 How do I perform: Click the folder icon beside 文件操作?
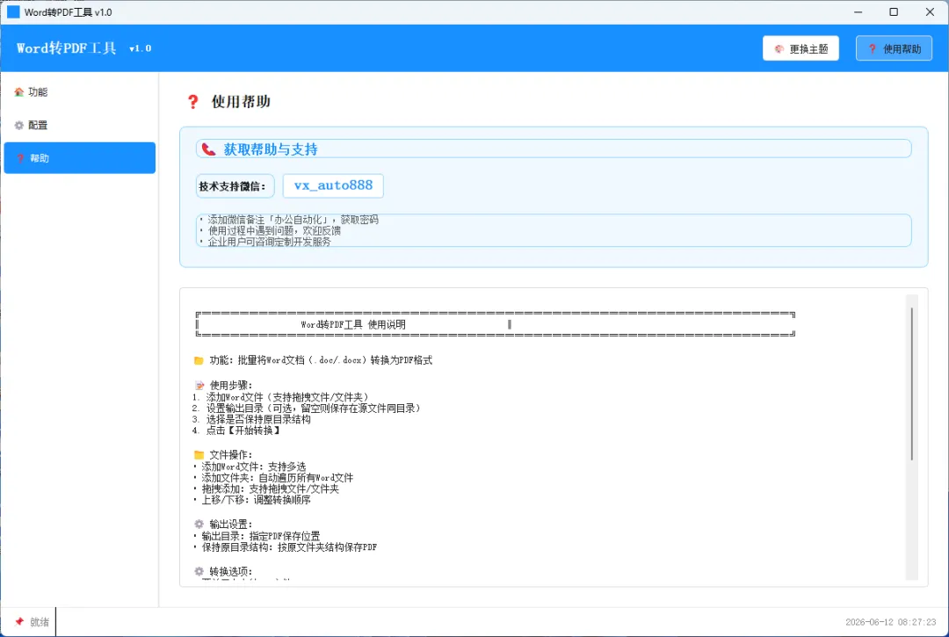[x=199, y=455]
